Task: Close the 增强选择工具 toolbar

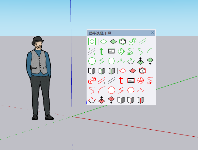Action: click(x=152, y=33)
